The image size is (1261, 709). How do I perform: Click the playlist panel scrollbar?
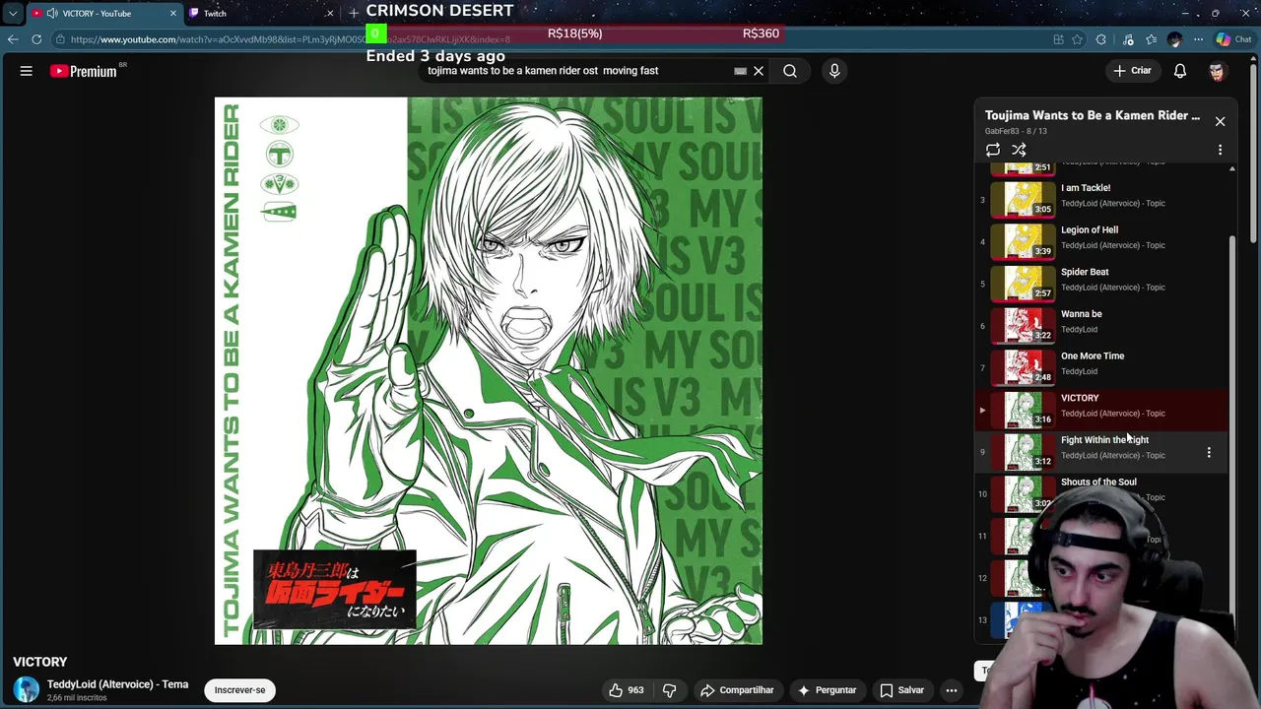click(x=1232, y=394)
